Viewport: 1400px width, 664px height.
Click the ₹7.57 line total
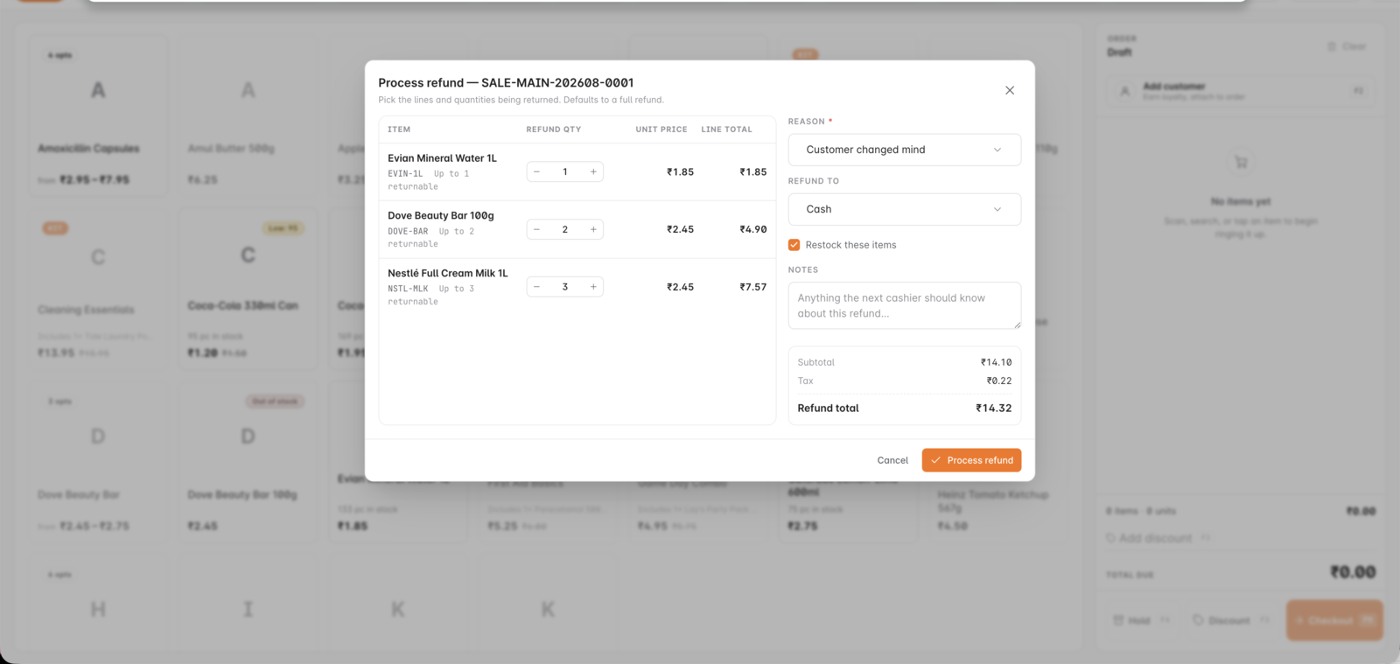pos(753,287)
